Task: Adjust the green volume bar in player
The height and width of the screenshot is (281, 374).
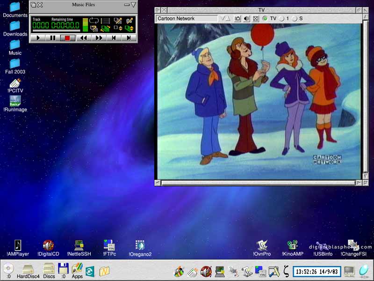Action: 85,25
